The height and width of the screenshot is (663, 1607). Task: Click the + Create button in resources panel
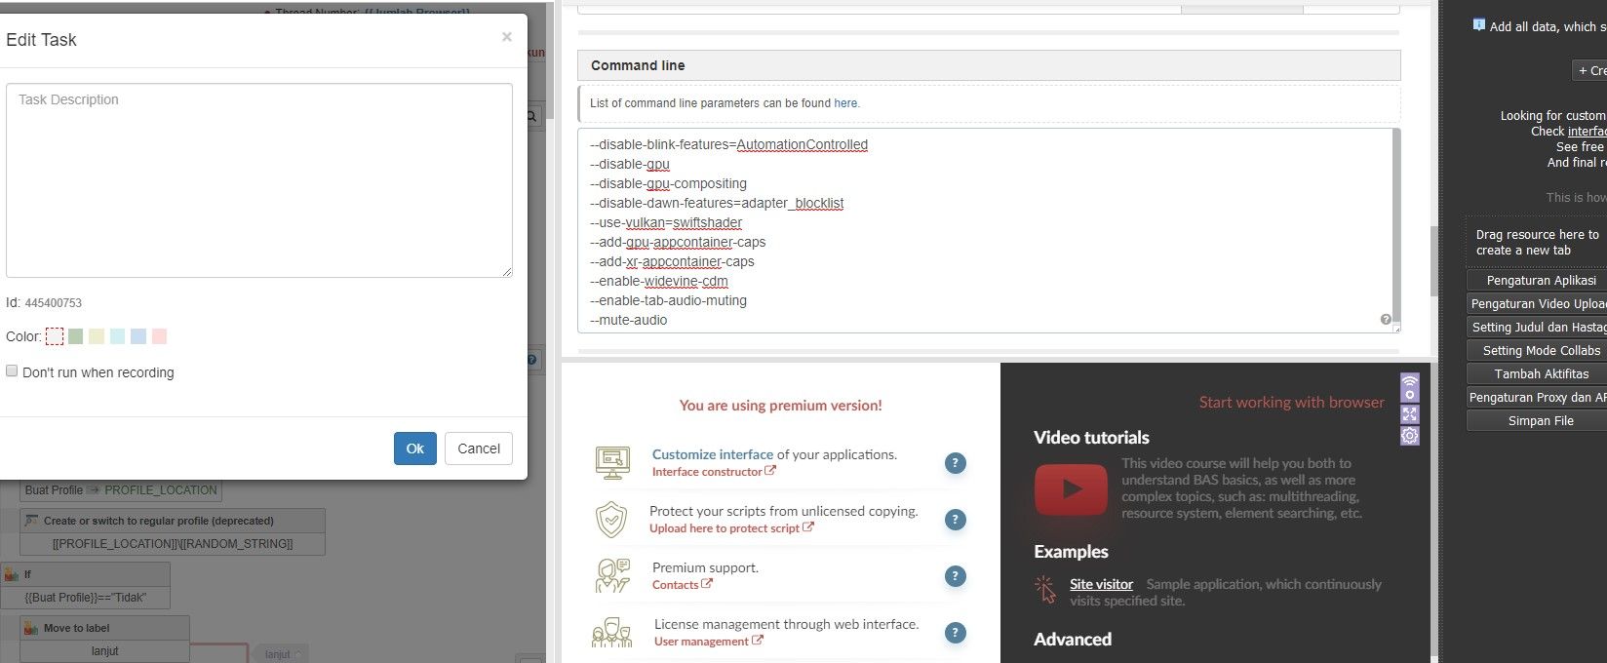pos(1590,70)
